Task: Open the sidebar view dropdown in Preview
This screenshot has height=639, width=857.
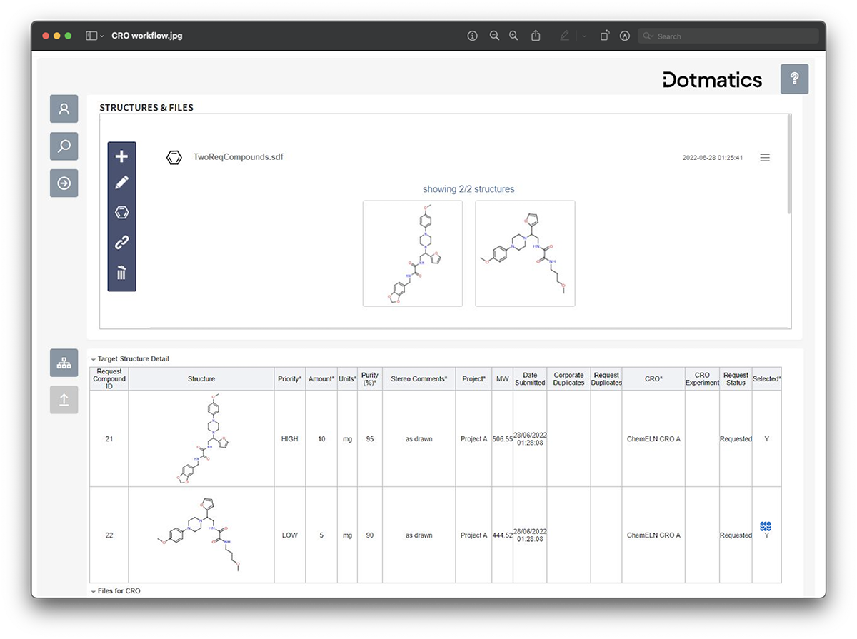Action: point(94,36)
